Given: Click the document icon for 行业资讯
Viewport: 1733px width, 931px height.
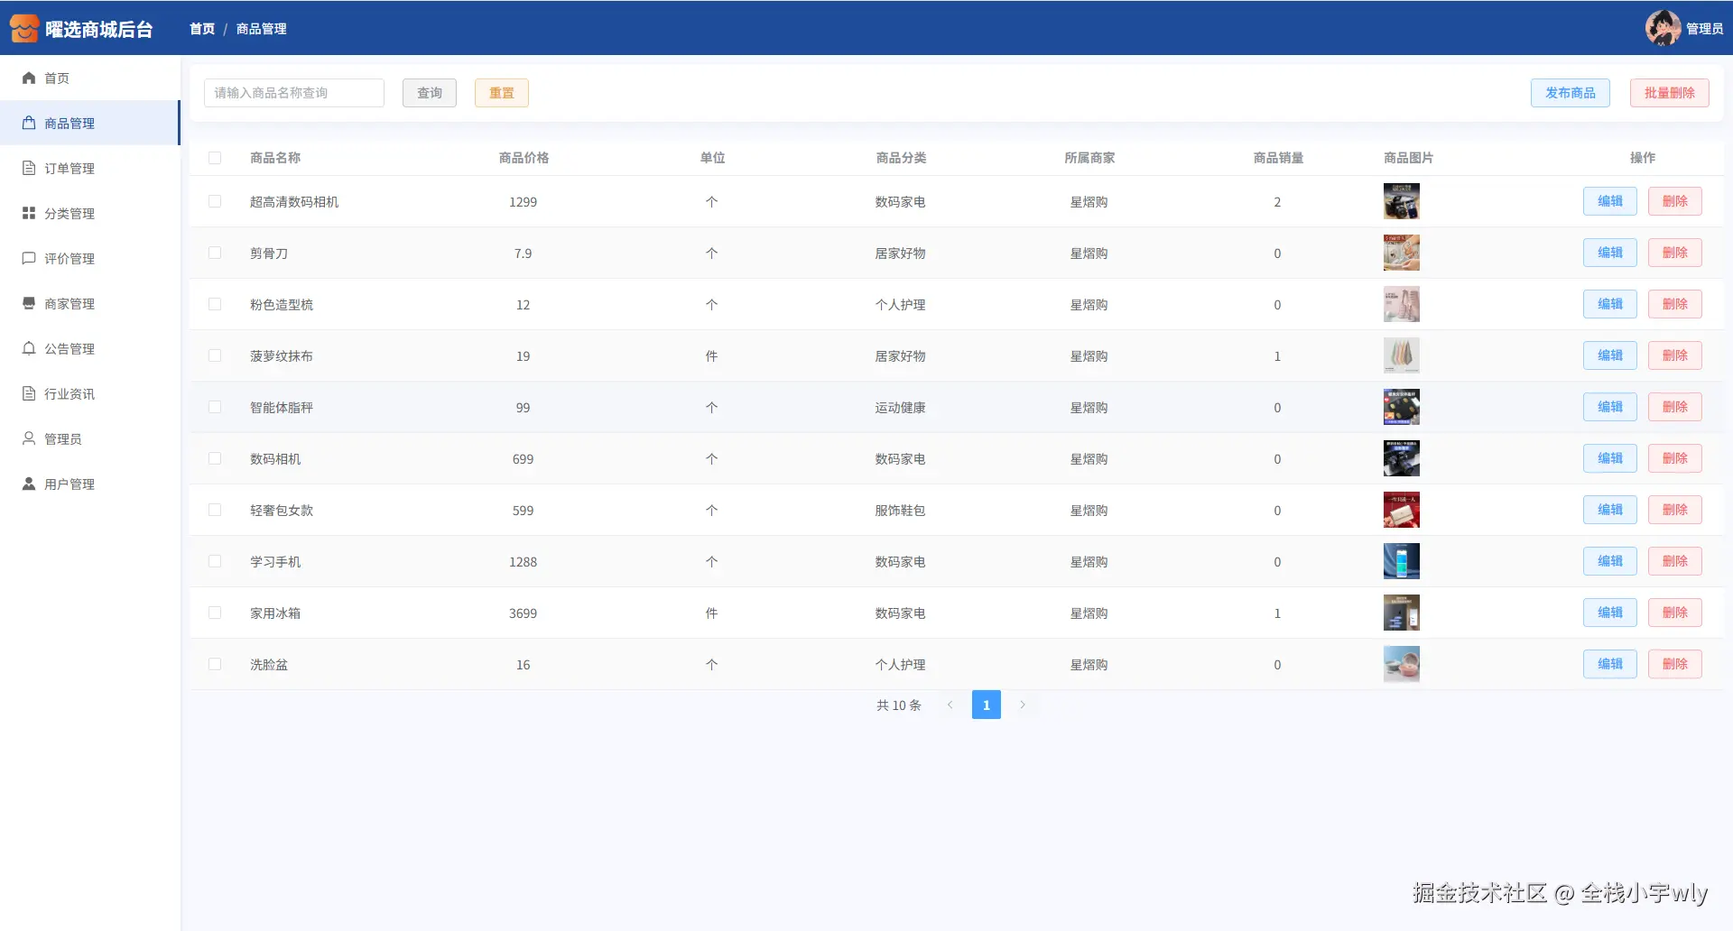Looking at the screenshot, I should click(29, 394).
